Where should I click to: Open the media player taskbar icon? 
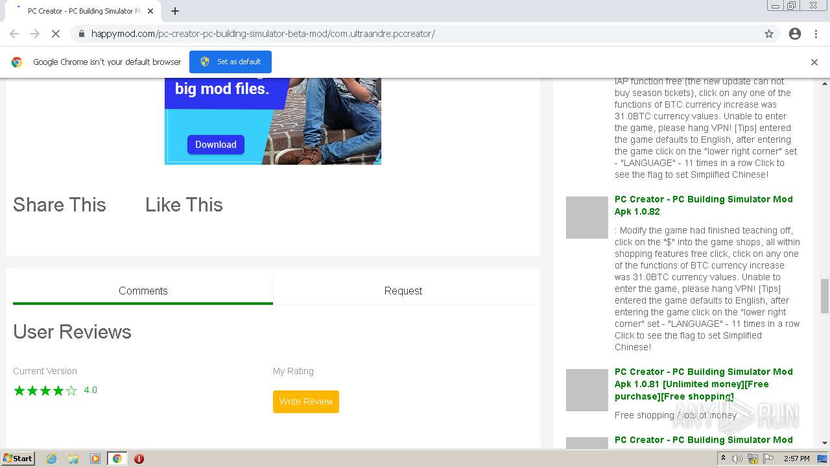click(x=95, y=459)
